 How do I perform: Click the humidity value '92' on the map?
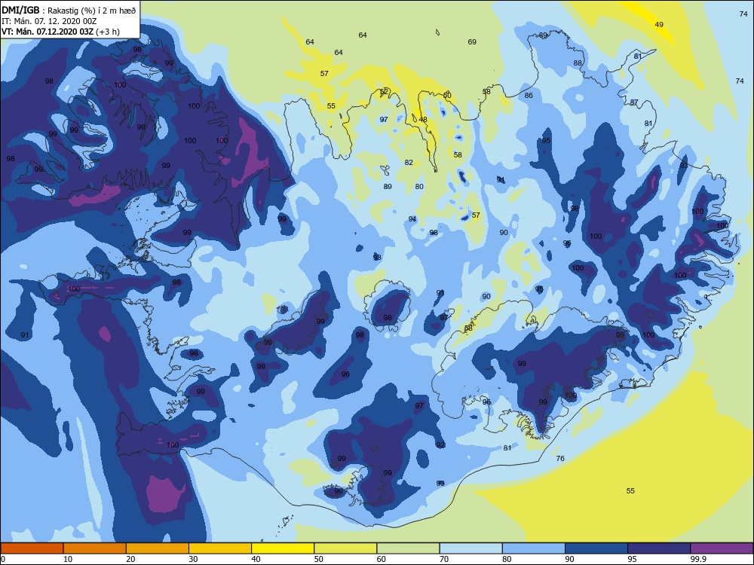(440, 445)
